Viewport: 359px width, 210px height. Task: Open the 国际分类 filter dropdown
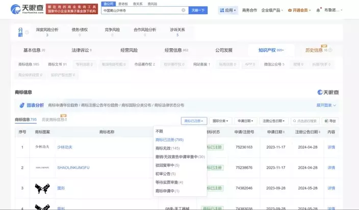[x=220, y=121]
